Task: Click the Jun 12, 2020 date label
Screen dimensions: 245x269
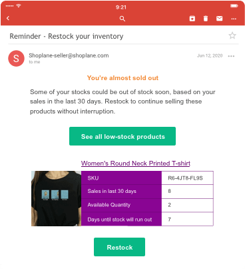Action: tap(210, 55)
